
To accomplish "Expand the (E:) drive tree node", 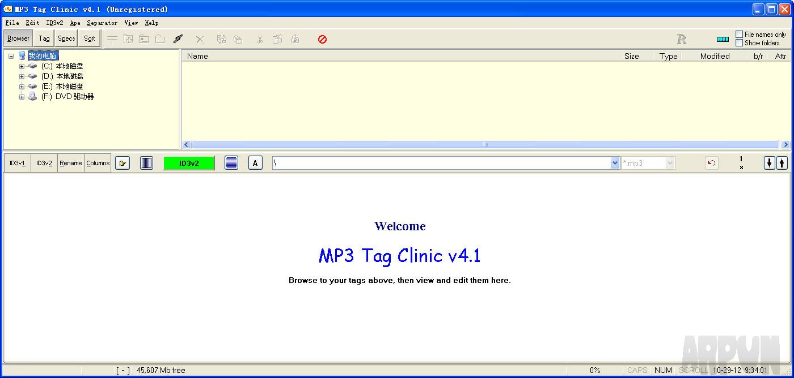I will coord(22,87).
